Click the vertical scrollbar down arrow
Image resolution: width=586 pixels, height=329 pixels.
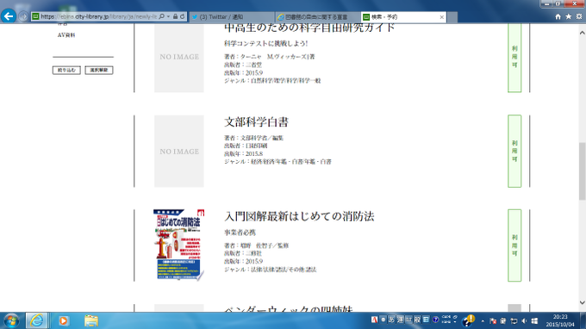582,303
